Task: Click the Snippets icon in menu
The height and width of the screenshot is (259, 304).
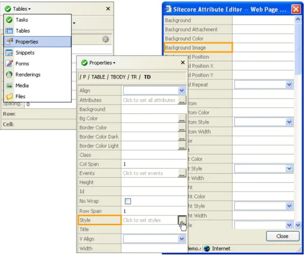Action: click(9, 53)
